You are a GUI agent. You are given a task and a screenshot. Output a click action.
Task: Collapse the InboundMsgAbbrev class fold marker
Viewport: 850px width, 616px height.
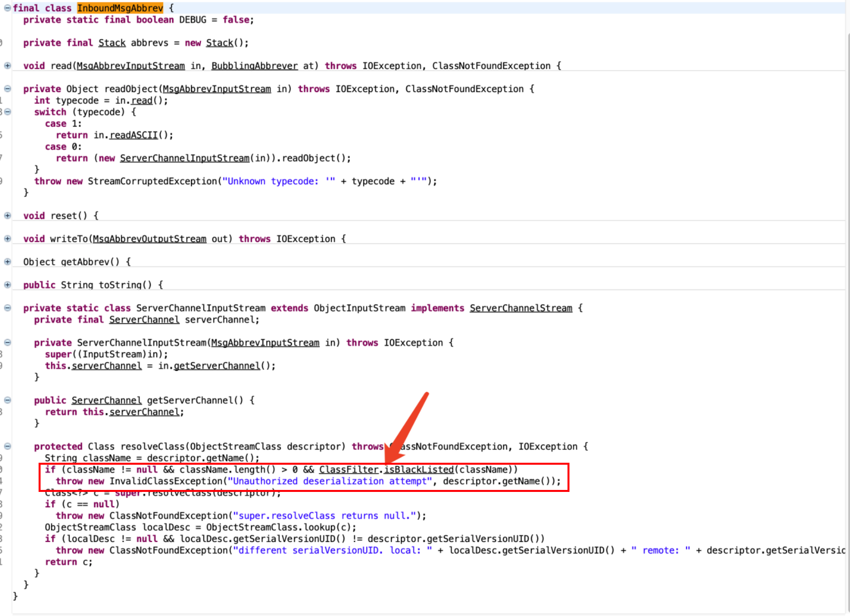coord(7,8)
